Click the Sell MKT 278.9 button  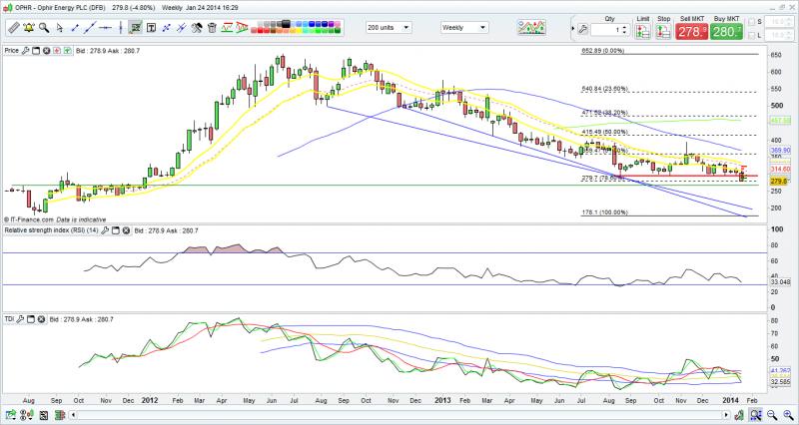[x=692, y=32]
